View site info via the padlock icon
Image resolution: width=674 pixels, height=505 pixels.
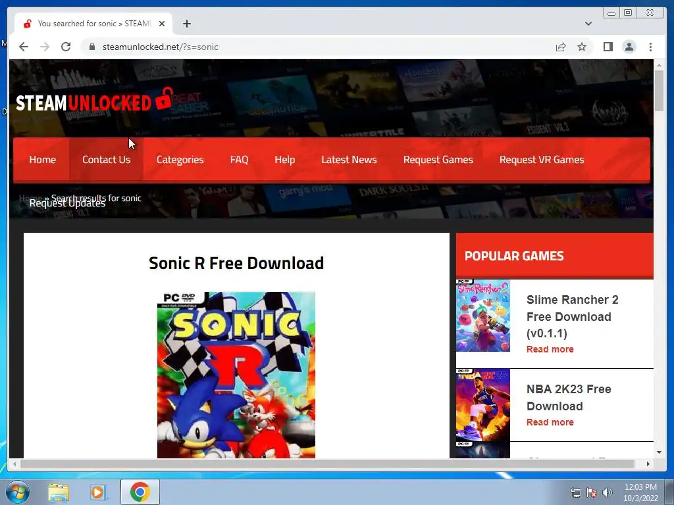point(92,47)
